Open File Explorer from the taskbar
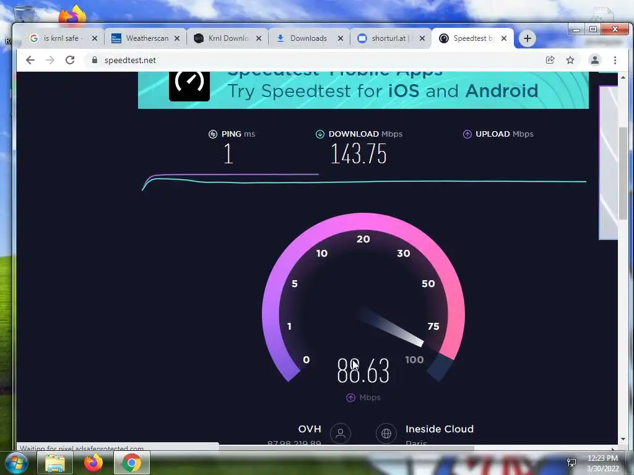 55,463
